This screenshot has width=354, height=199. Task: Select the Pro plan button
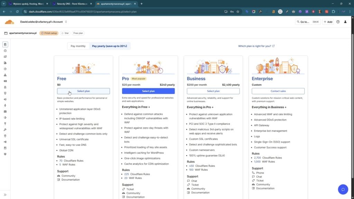click(x=148, y=91)
